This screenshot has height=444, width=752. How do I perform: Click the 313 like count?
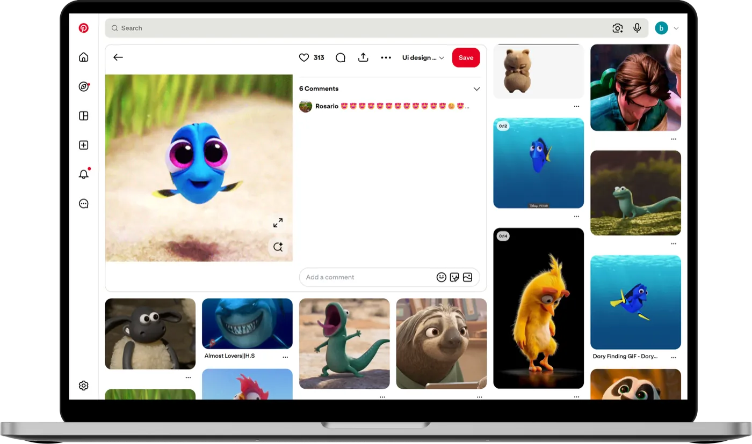(319, 57)
